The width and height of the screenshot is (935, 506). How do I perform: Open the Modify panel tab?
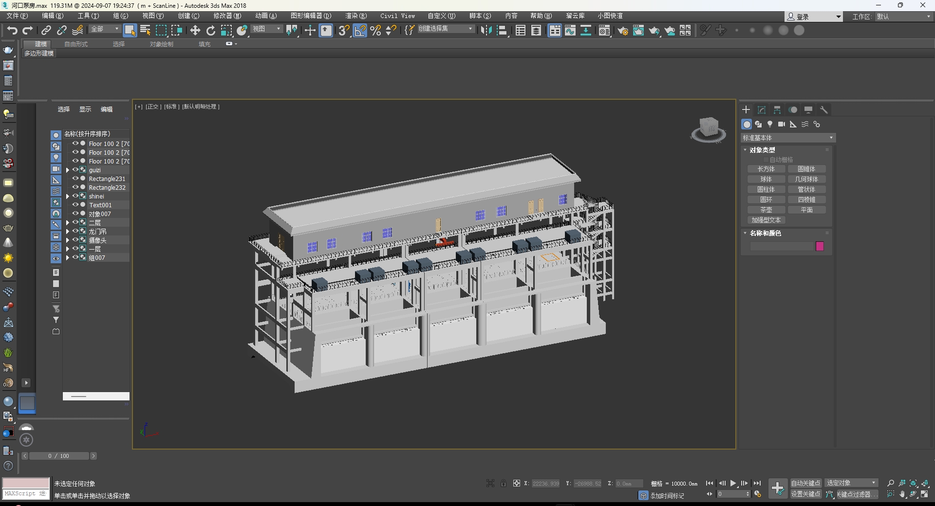[x=762, y=110]
